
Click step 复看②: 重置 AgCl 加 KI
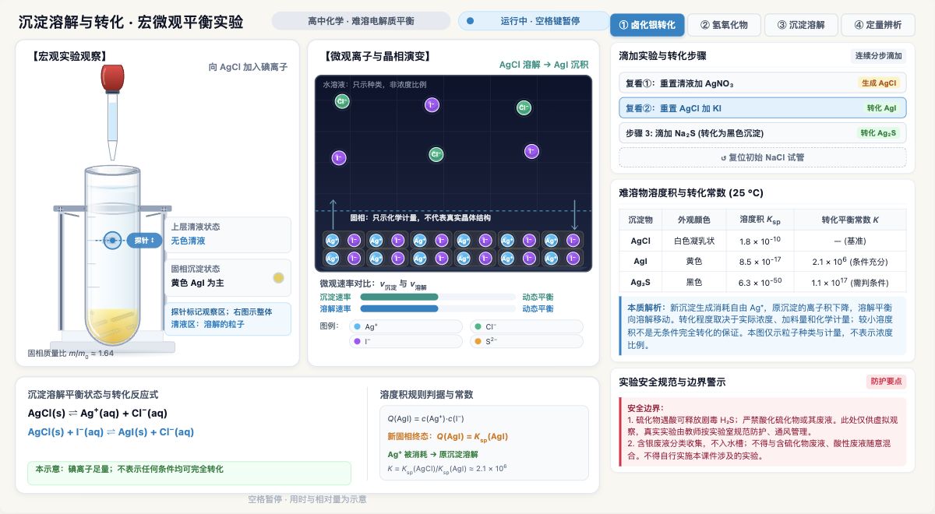(762, 107)
